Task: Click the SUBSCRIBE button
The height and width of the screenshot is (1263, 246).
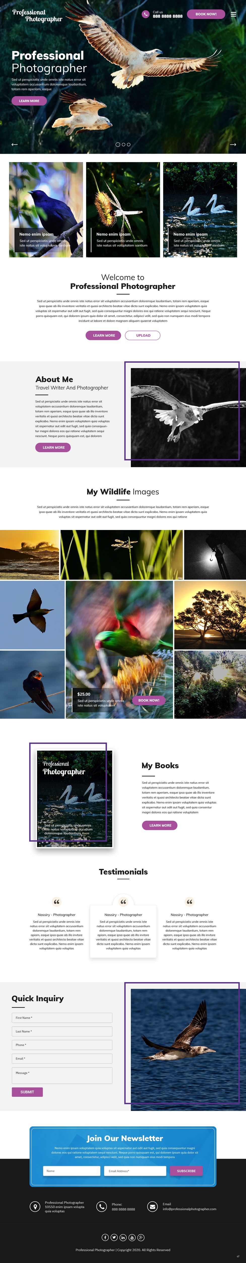Action: 186,1171
